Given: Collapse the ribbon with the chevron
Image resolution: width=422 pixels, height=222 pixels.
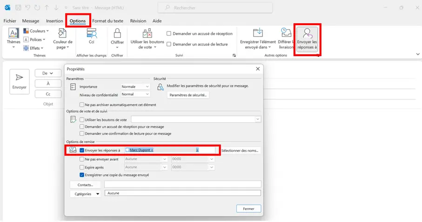Looking at the screenshot, I should [x=418, y=54].
